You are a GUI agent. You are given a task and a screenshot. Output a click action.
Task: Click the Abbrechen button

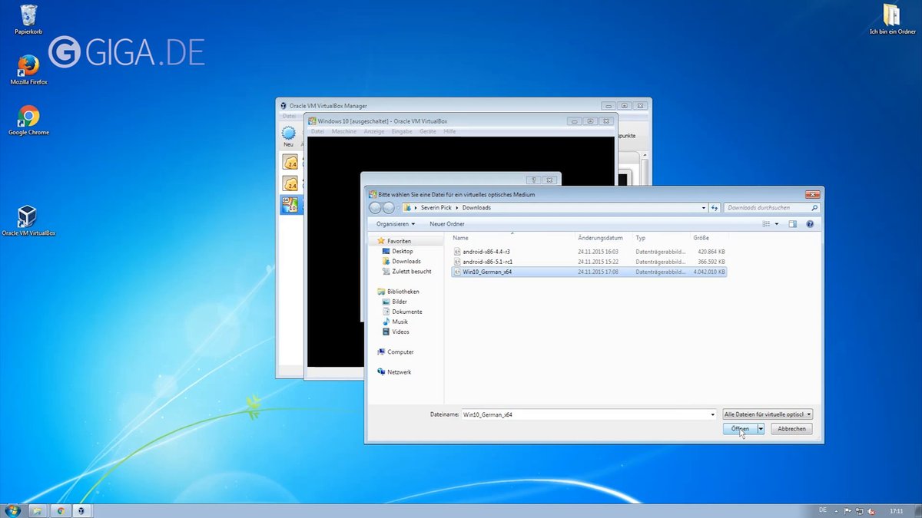click(x=791, y=428)
